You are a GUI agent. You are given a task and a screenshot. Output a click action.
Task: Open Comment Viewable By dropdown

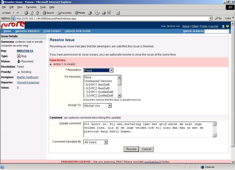[x=95, y=142]
